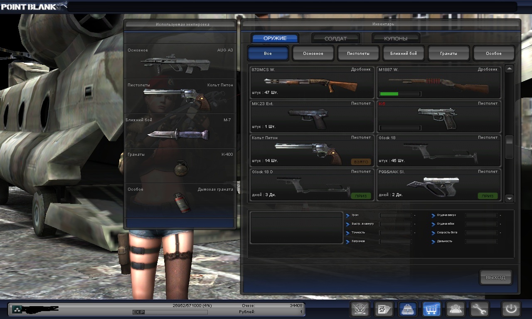This screenshot has height=319, width=532.
Task: Open the shopping cart store icon
Action: tap(431, 309)
